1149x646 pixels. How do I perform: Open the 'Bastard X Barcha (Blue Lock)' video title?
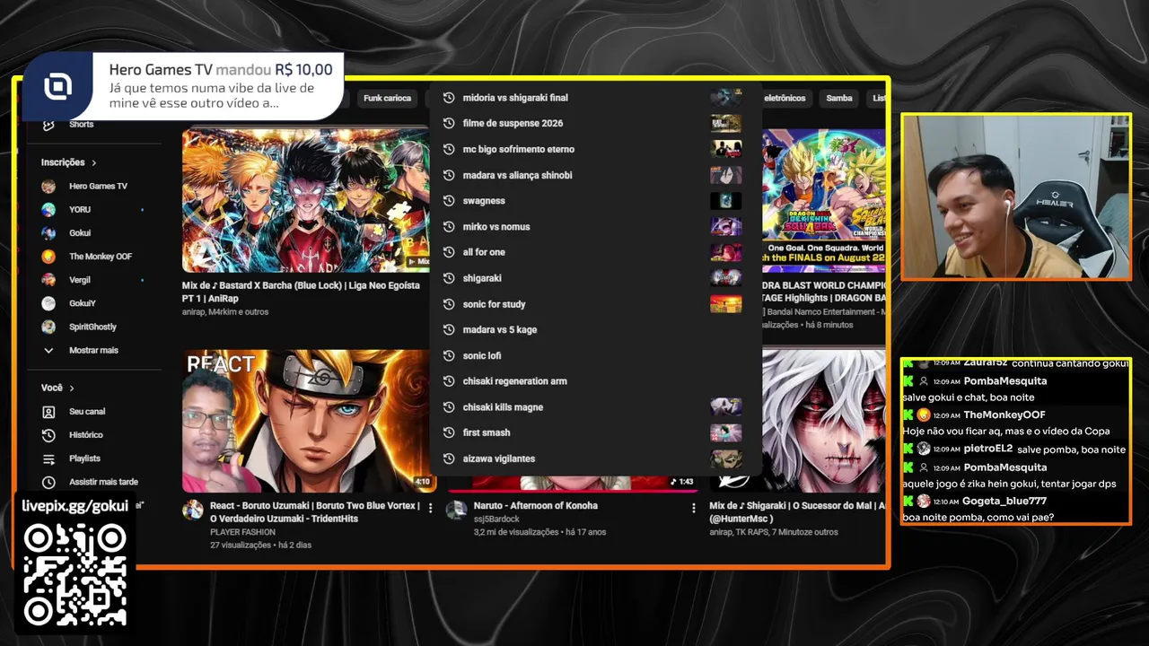point(301,292)
